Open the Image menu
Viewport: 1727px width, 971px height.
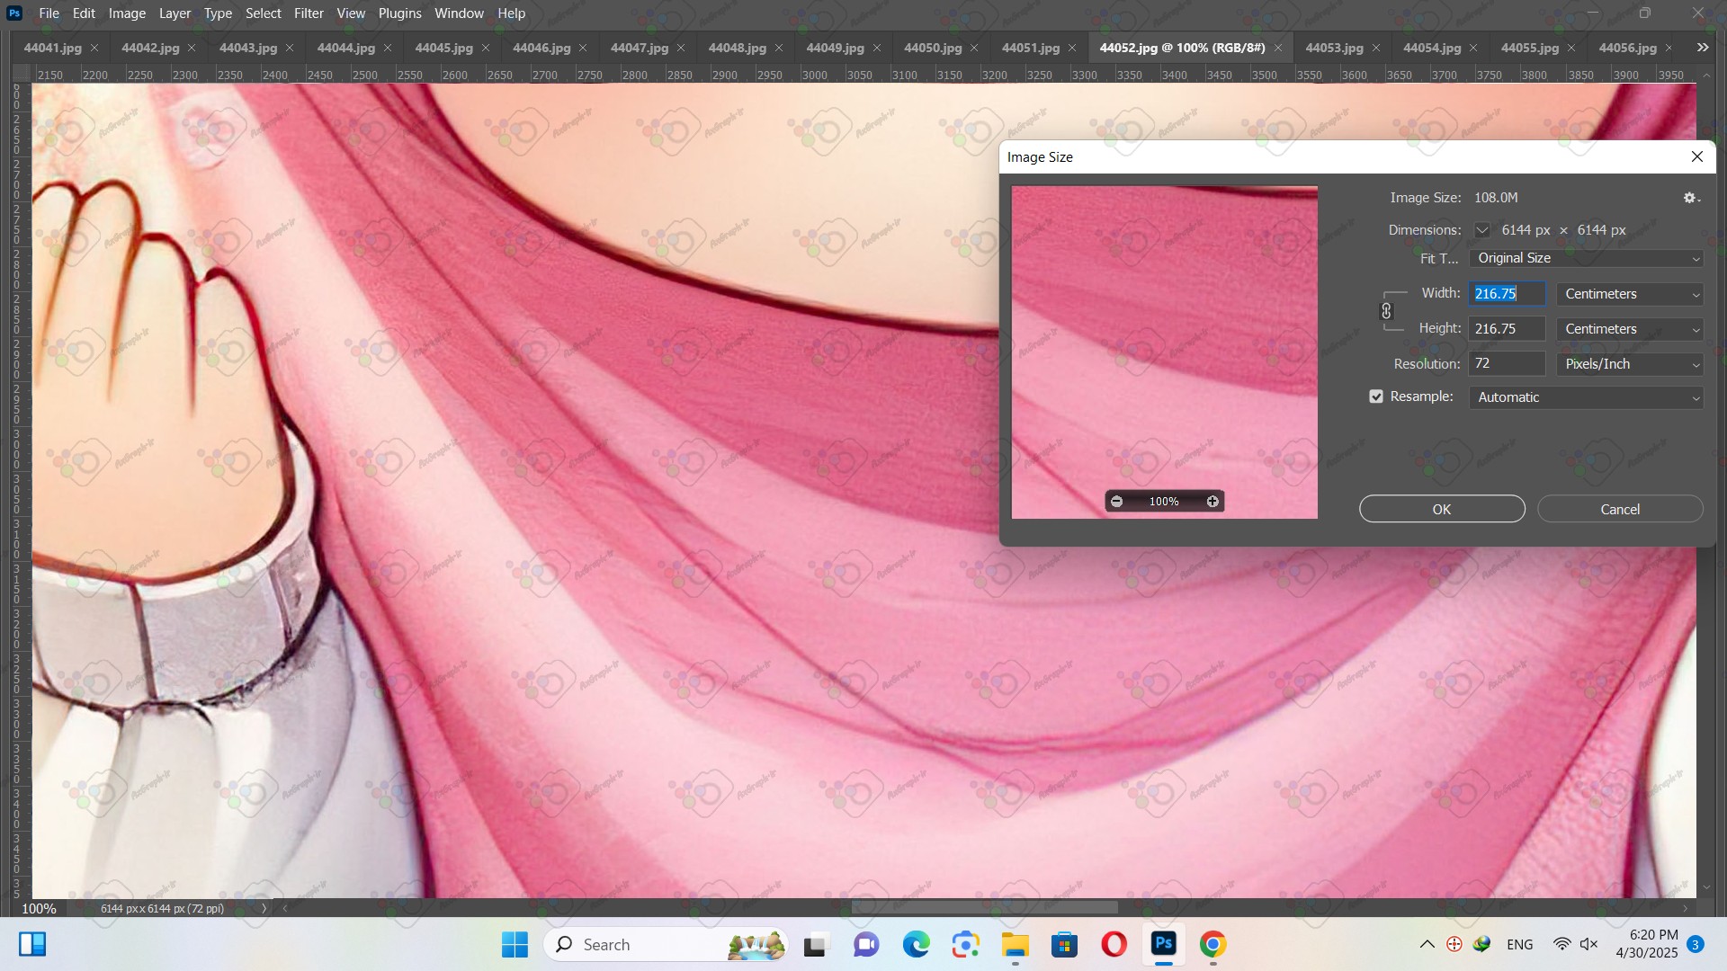click(x=127, y=13)
